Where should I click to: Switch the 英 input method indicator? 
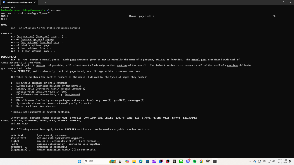click(264, 162)
